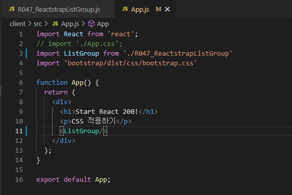This screenshot has width=292, height=195.
Task: Click the JS file icon in breadcrumb
Action: (55, 23)
